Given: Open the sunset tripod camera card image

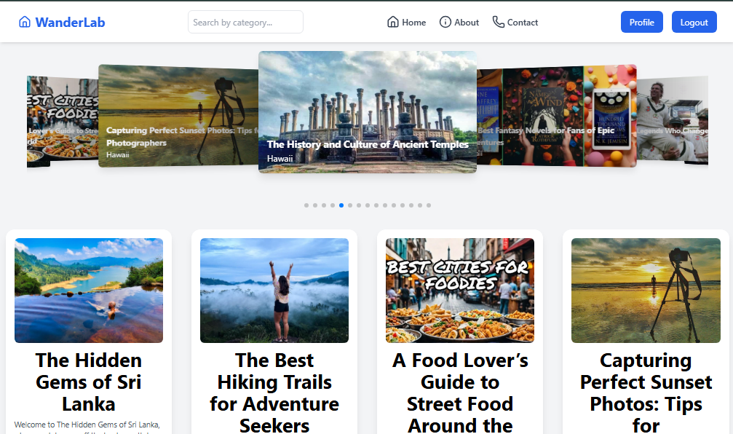Looking at the screenshot, I should (x=646, y=291).
